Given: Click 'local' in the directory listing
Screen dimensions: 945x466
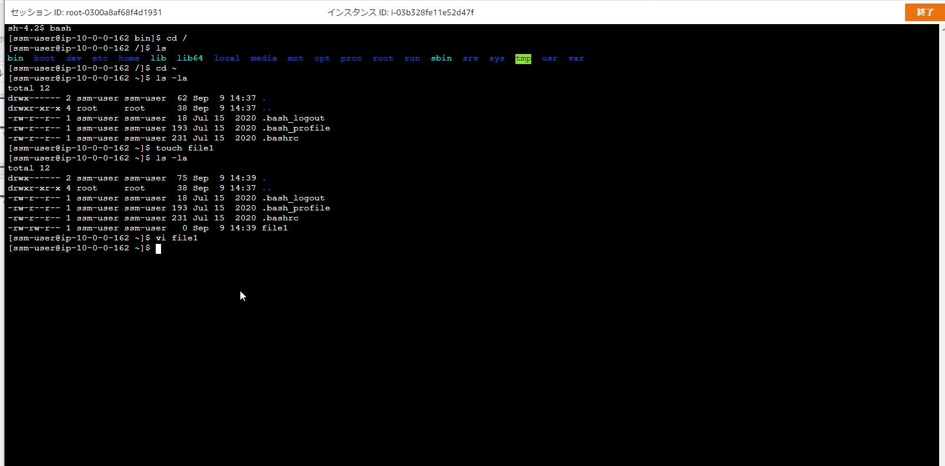Looking at the screenshot, I should click(227, 58).
